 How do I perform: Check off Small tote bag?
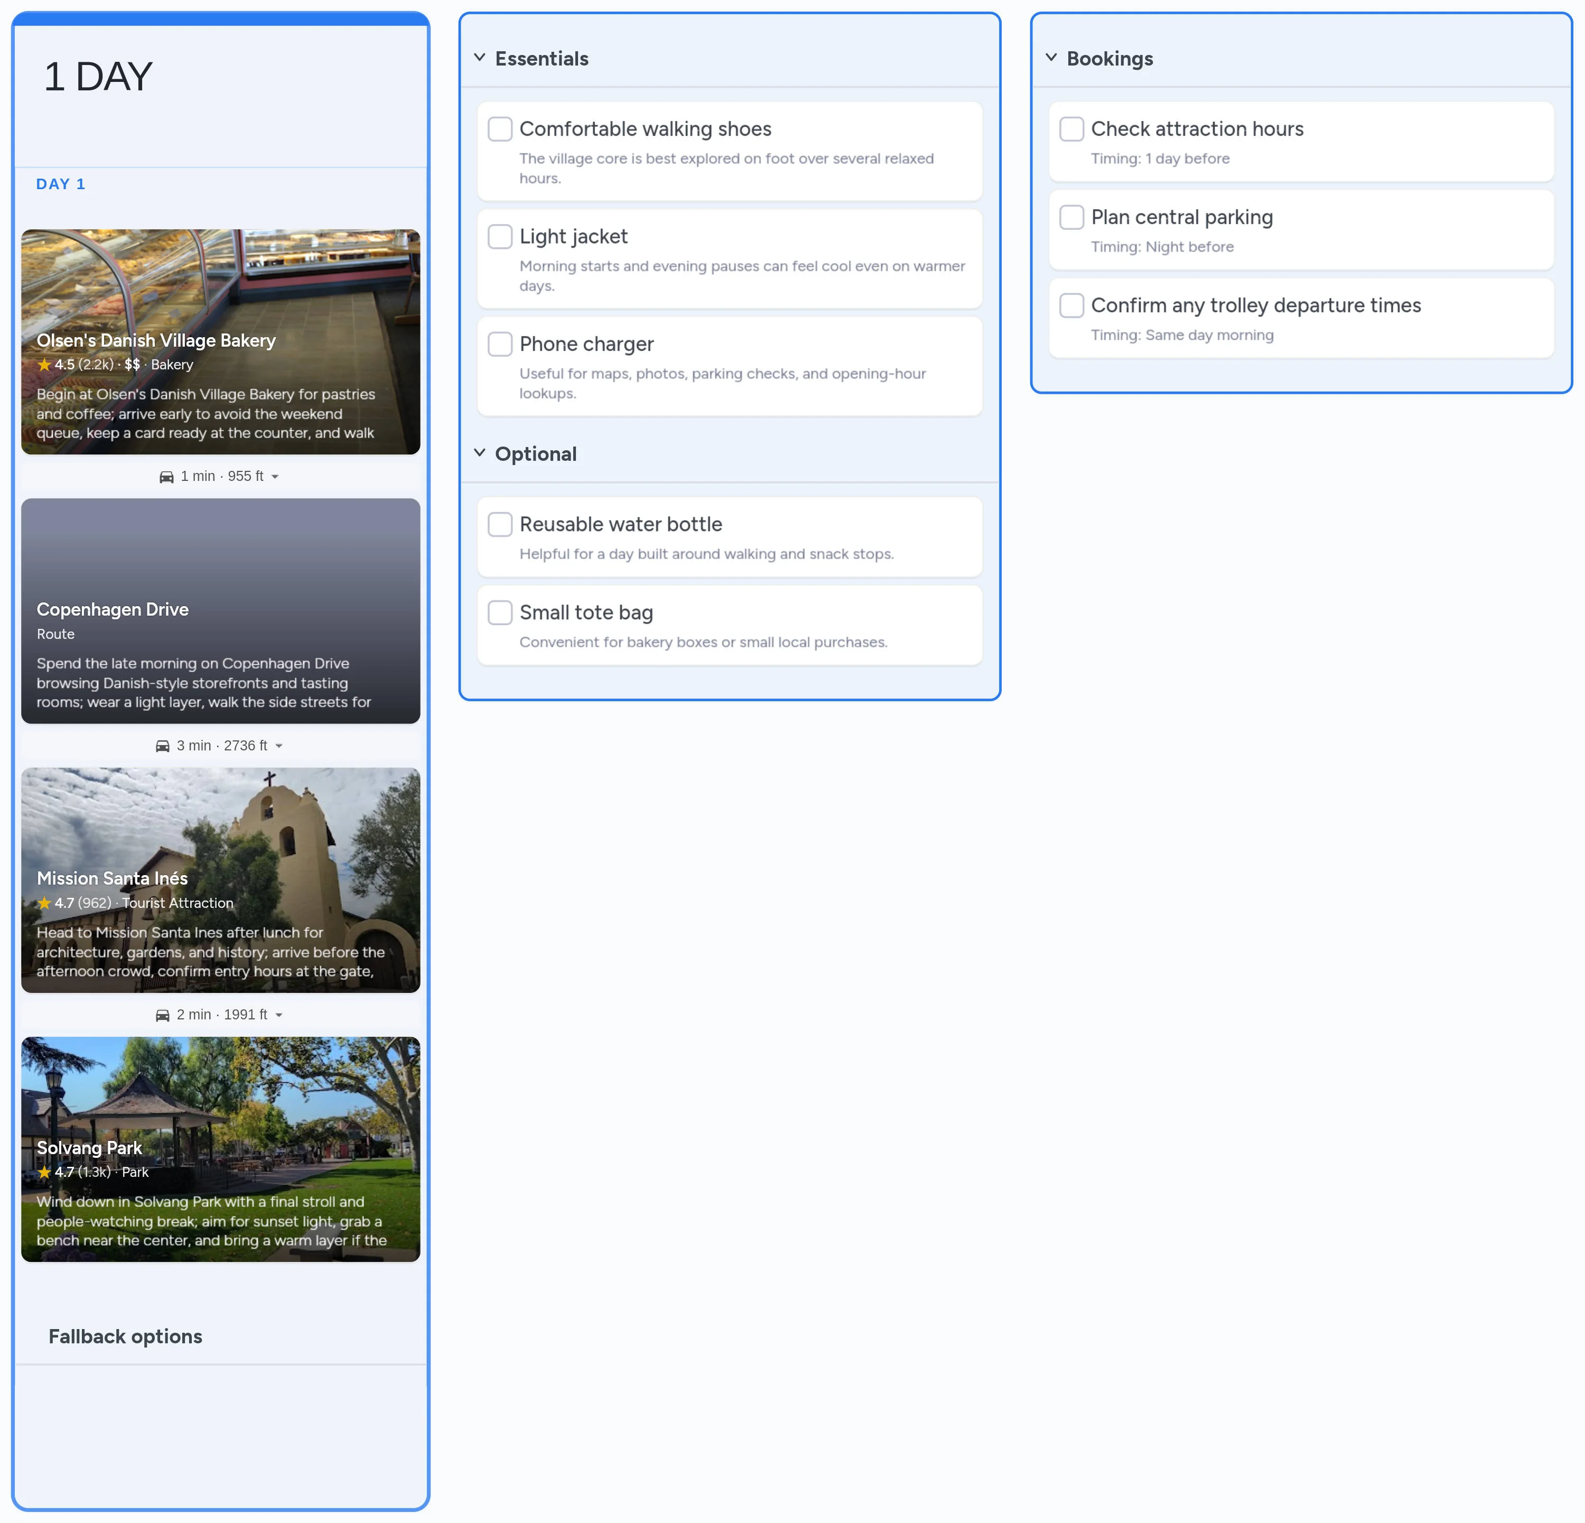click(x=500, y=612)
